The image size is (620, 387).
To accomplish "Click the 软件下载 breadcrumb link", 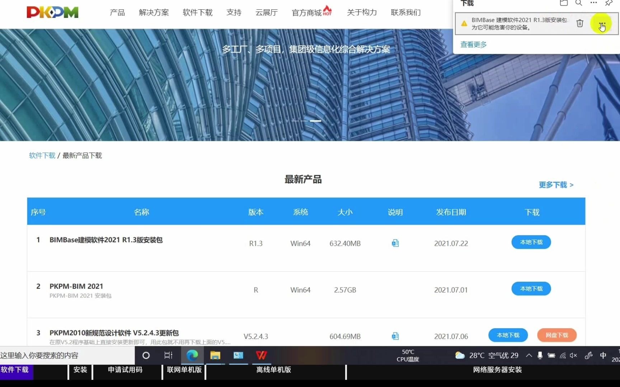I will click(42, 156).
